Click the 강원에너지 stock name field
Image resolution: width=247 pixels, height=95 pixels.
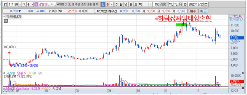click(x=47, y=4)
